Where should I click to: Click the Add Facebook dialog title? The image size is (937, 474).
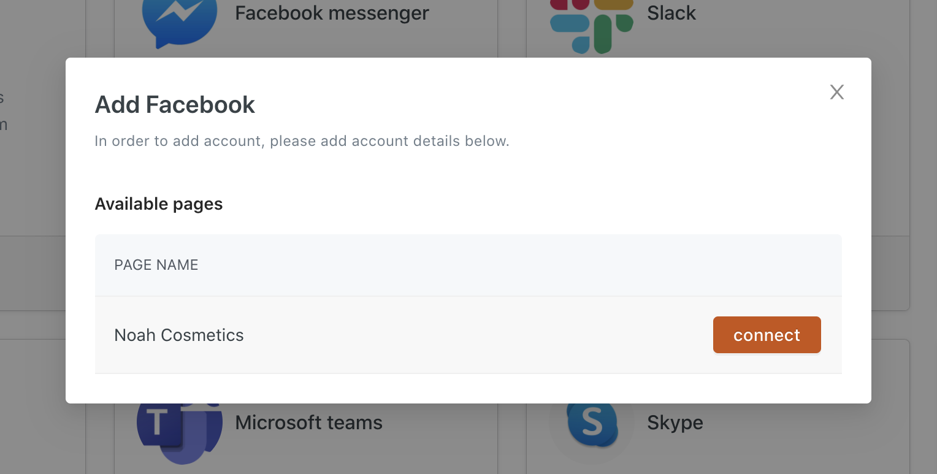coord(175,105)
